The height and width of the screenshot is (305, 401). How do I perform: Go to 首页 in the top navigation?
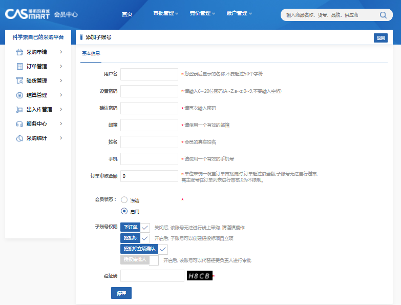[127, 14]
